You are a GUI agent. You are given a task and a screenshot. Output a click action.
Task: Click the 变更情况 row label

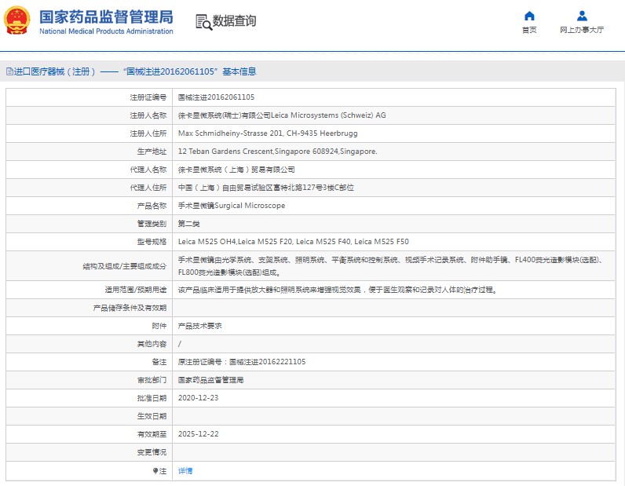pos(152,452)
